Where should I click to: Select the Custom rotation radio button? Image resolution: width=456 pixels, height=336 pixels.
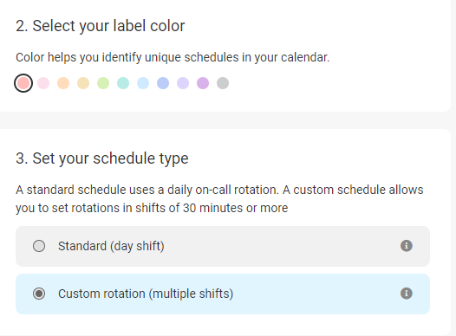[39, 294]
